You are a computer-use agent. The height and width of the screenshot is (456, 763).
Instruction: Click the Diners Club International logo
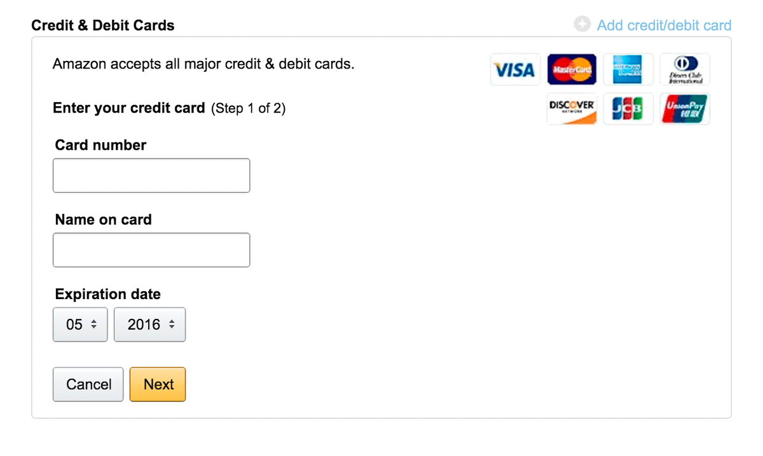click(x=685, y=69)
